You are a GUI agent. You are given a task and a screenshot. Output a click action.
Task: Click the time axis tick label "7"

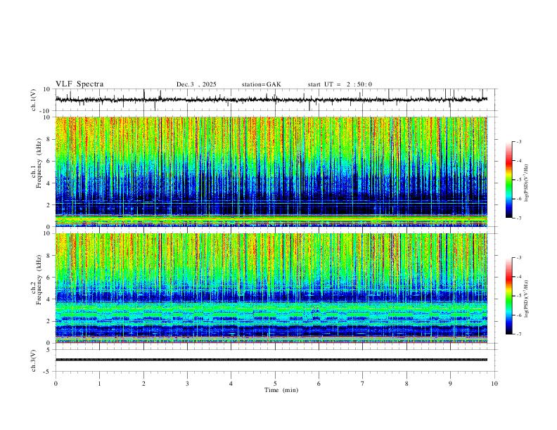click(x=363, y=384)
